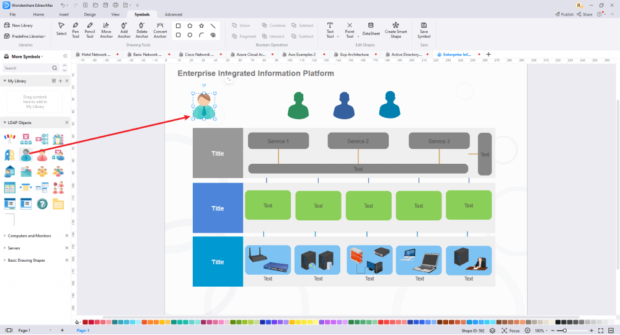620x335 pixels.
Task: Select the Pen Tool
Action: click(76, 29)
